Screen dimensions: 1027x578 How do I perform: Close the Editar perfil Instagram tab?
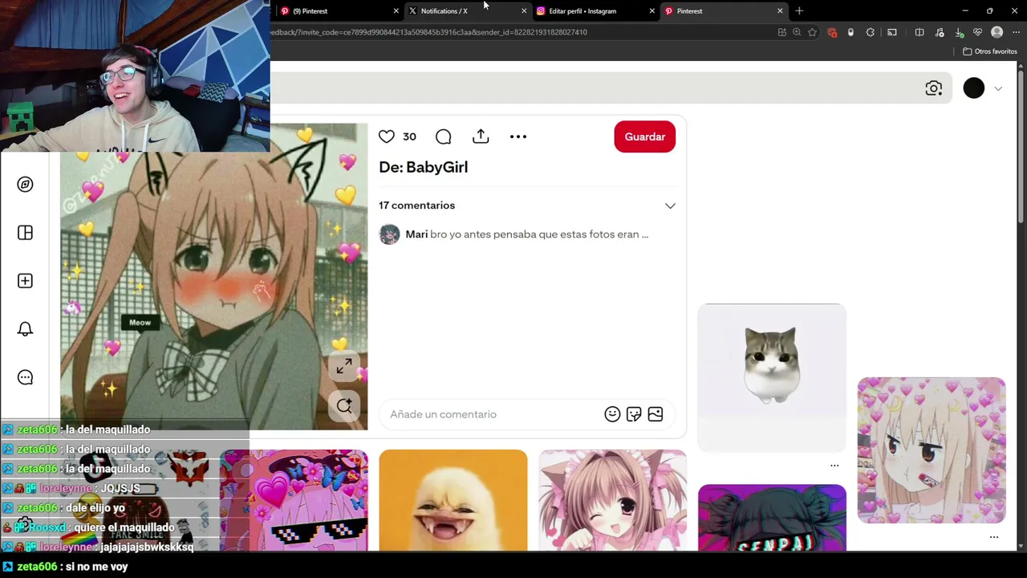click(652, 11)
